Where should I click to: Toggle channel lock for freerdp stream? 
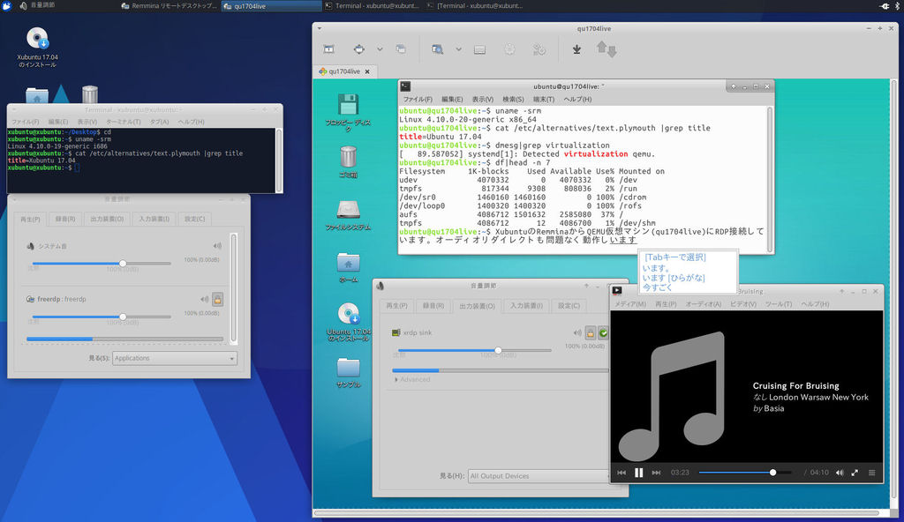pyautogui.click(x=217, y=299)
